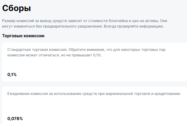Click the "Сборы" page heading
The image size is (187, 124).
[17, 8]
